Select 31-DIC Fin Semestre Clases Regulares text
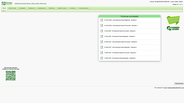The image size is (184, 103). [x=120, y=36]
